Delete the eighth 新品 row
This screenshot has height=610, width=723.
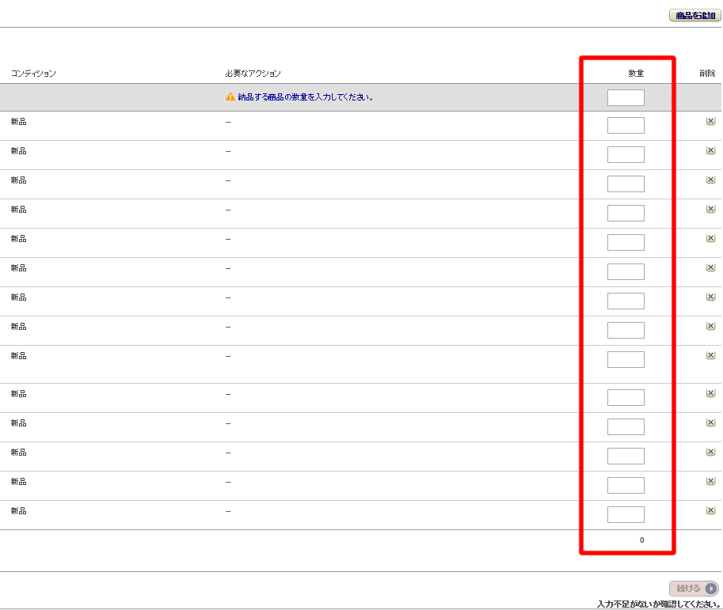710,326
